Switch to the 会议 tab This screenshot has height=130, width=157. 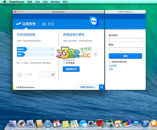(48, 24)
